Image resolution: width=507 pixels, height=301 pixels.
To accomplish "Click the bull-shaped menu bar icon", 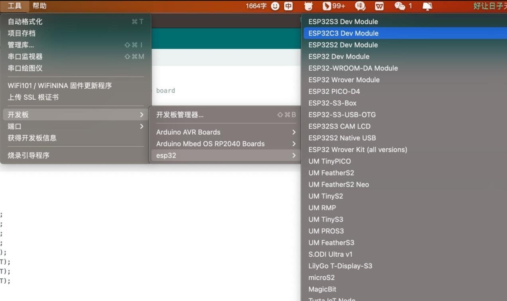I will (307, 6).
